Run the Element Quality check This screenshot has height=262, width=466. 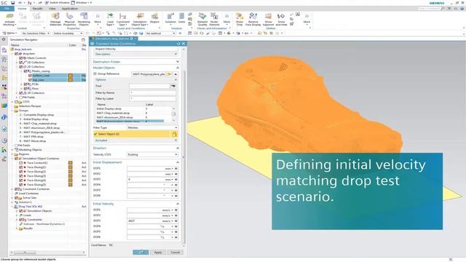point(202,20)
